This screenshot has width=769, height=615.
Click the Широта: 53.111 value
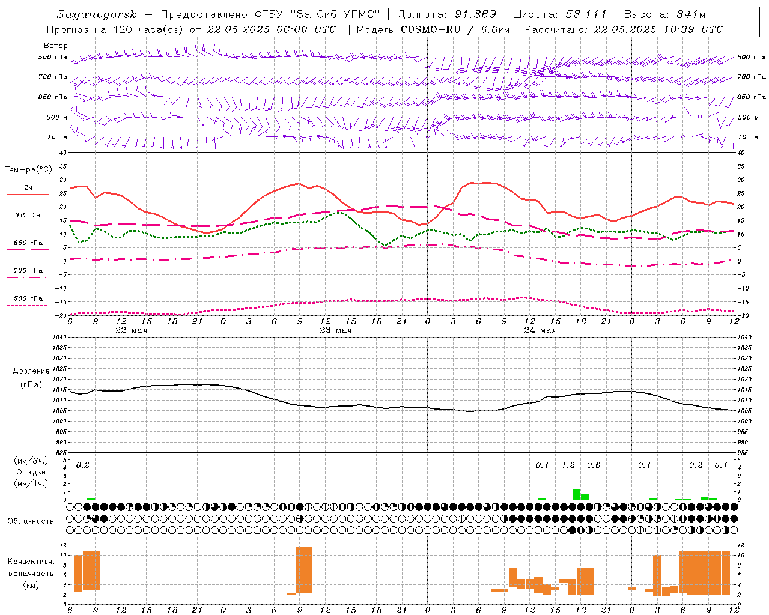point(560,14)
